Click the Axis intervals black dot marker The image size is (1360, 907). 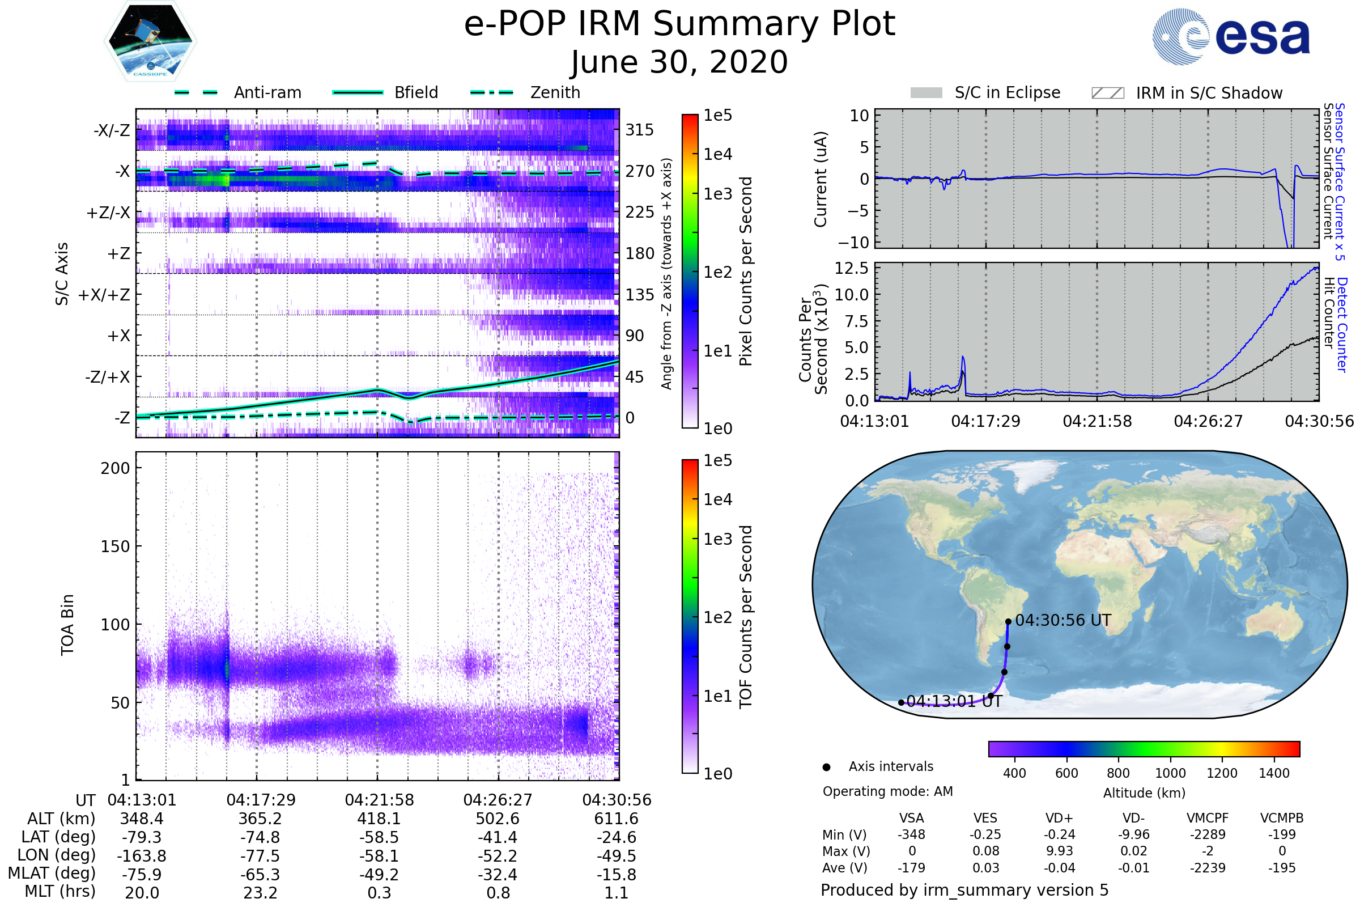[x=827, y=767]
